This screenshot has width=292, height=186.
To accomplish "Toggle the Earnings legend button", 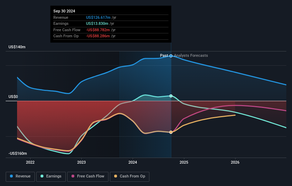I will tap(51, 176).
